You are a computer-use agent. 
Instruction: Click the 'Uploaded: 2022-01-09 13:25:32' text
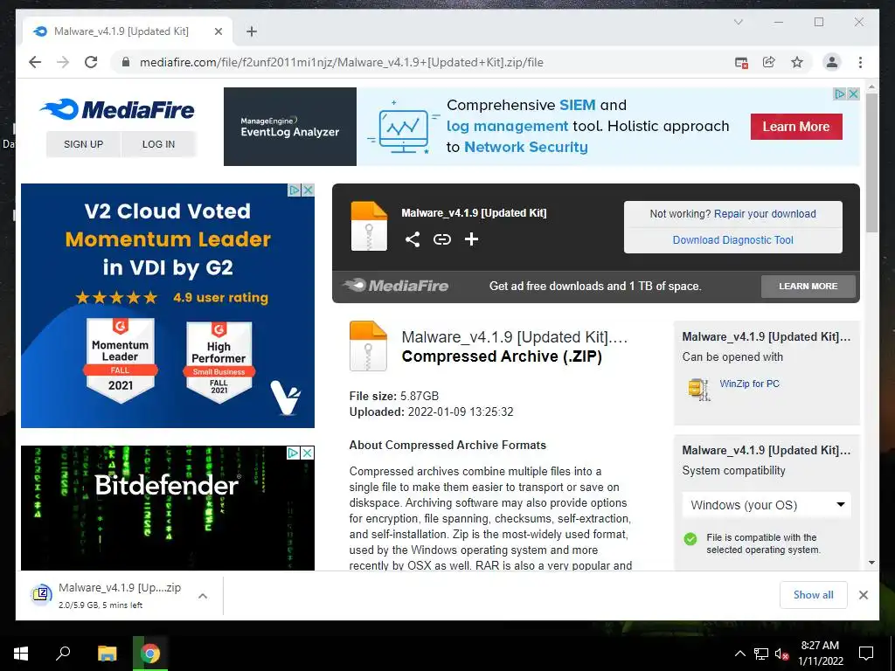click(431, 412)
